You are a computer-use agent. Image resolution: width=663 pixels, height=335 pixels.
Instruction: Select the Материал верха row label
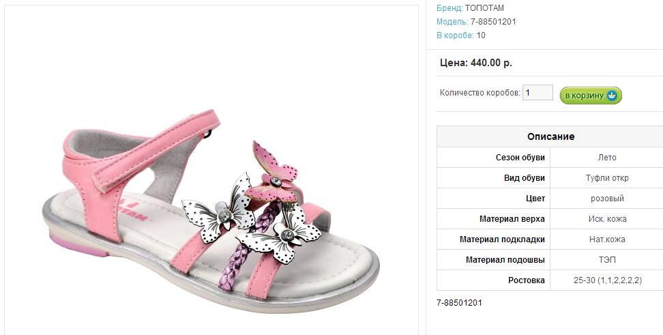512,219
